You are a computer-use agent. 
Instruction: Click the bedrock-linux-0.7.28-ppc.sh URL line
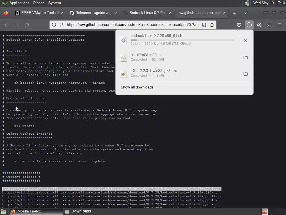[109, 204]
